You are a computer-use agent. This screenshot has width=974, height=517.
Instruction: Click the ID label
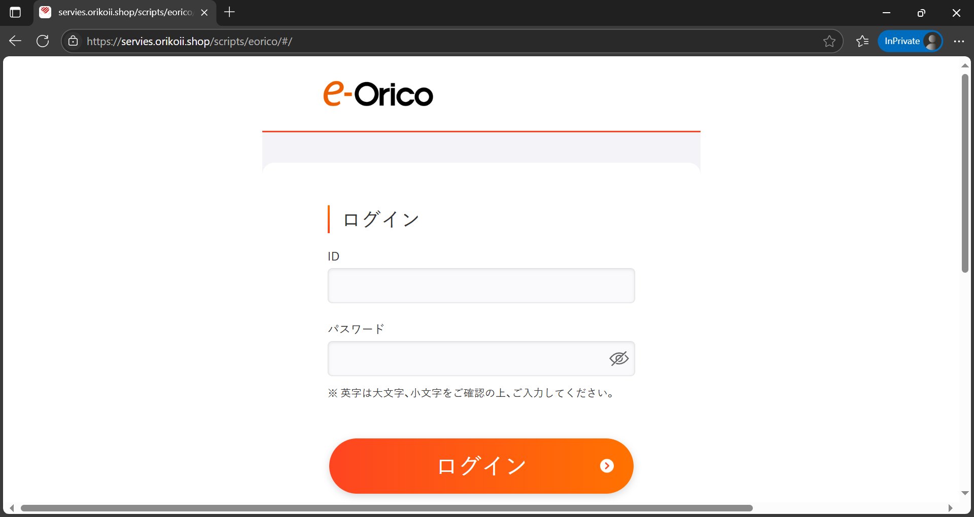click(333, 256)
